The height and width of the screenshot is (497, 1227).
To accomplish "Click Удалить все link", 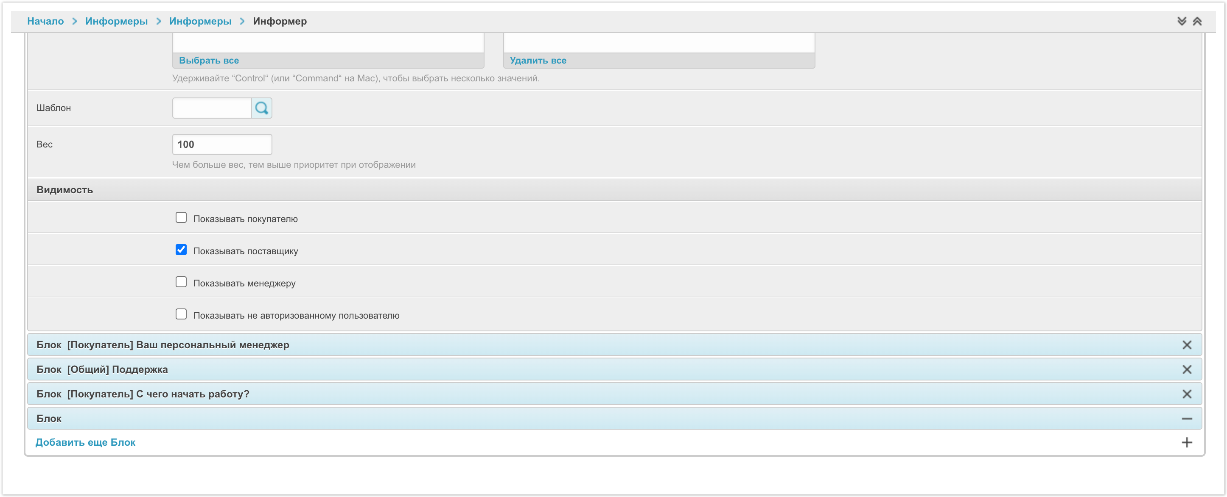I will 538,61.
